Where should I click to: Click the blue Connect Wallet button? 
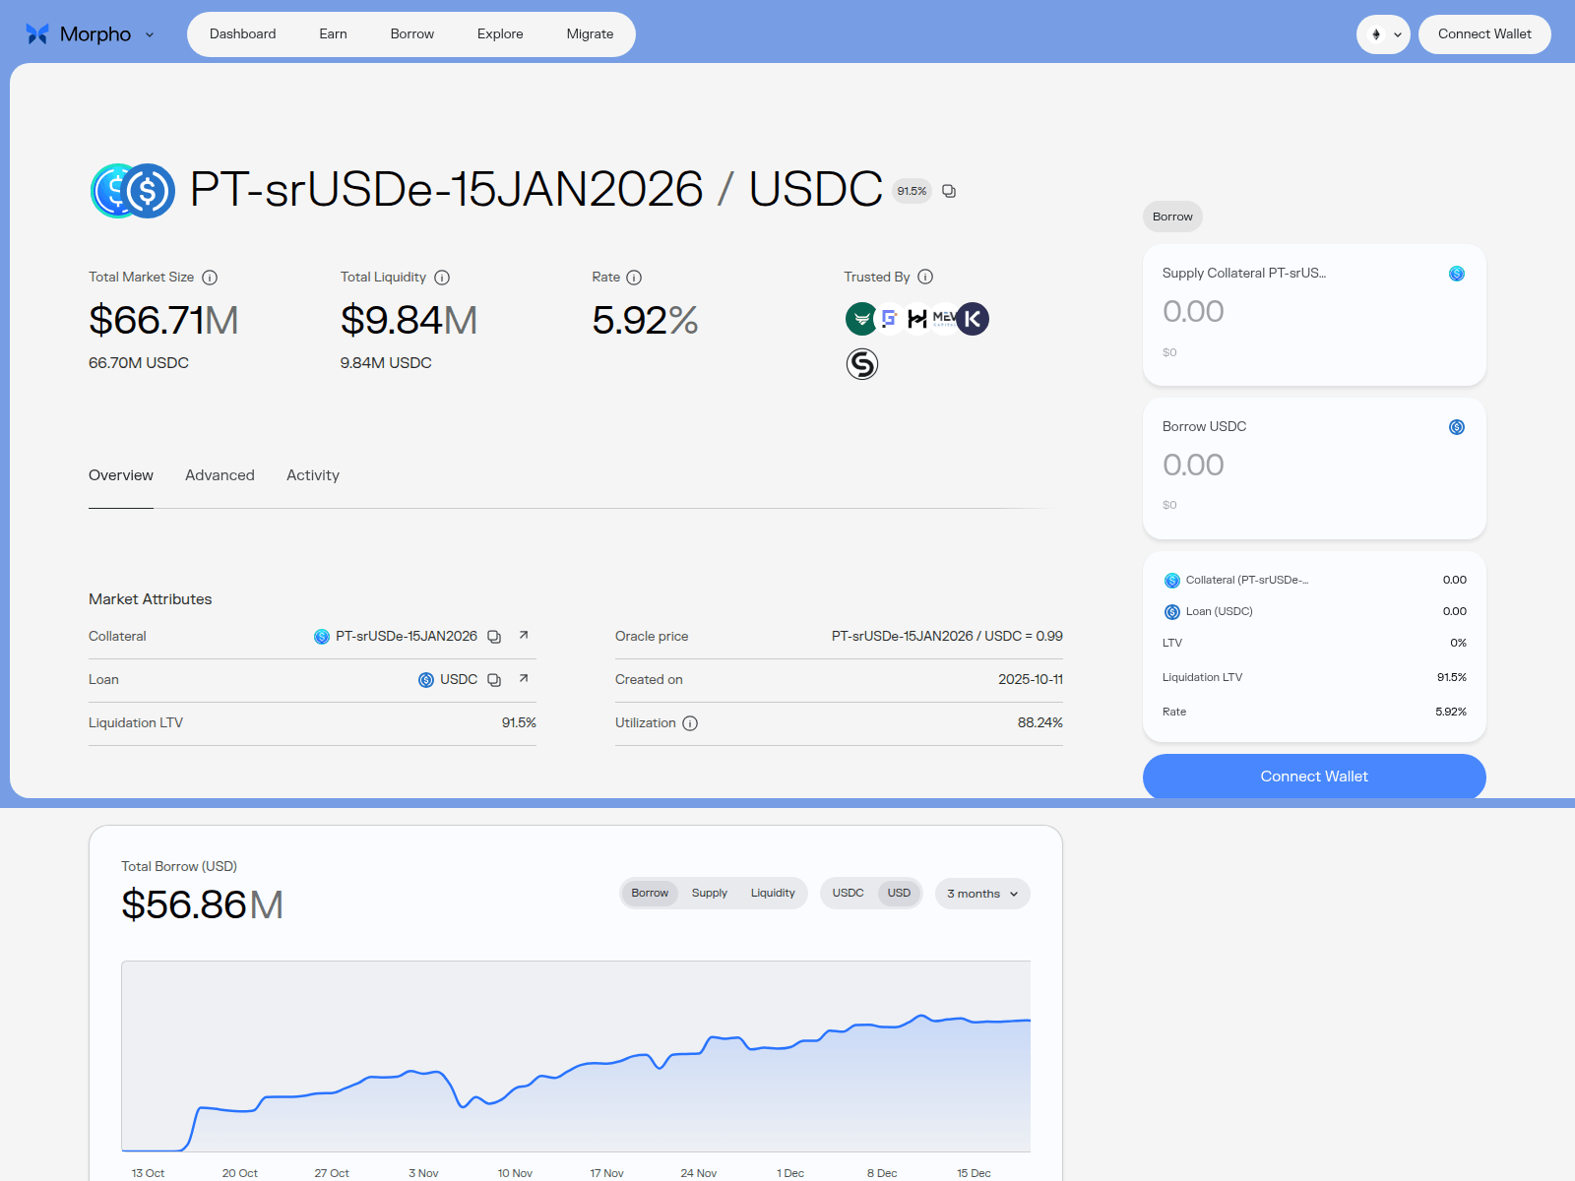pyautogui.click(x=1313, y=777)
